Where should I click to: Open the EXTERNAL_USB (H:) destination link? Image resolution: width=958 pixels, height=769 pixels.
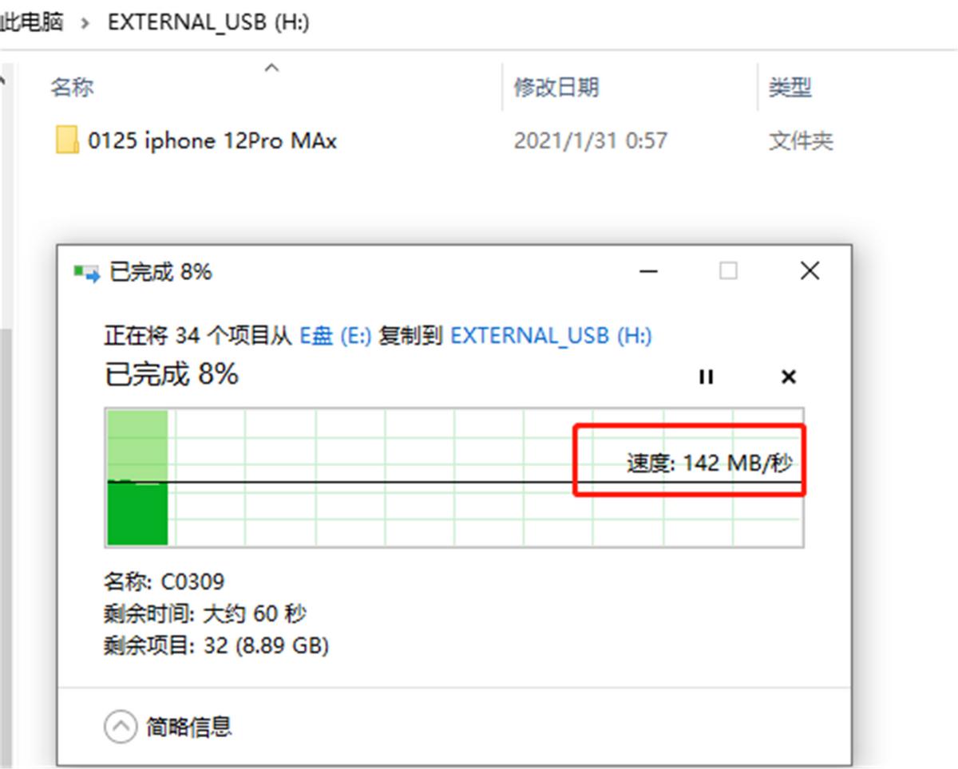tap(551, 336)
